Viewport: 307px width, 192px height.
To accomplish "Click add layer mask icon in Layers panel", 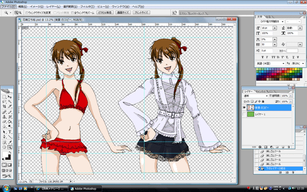I will 266,147.
